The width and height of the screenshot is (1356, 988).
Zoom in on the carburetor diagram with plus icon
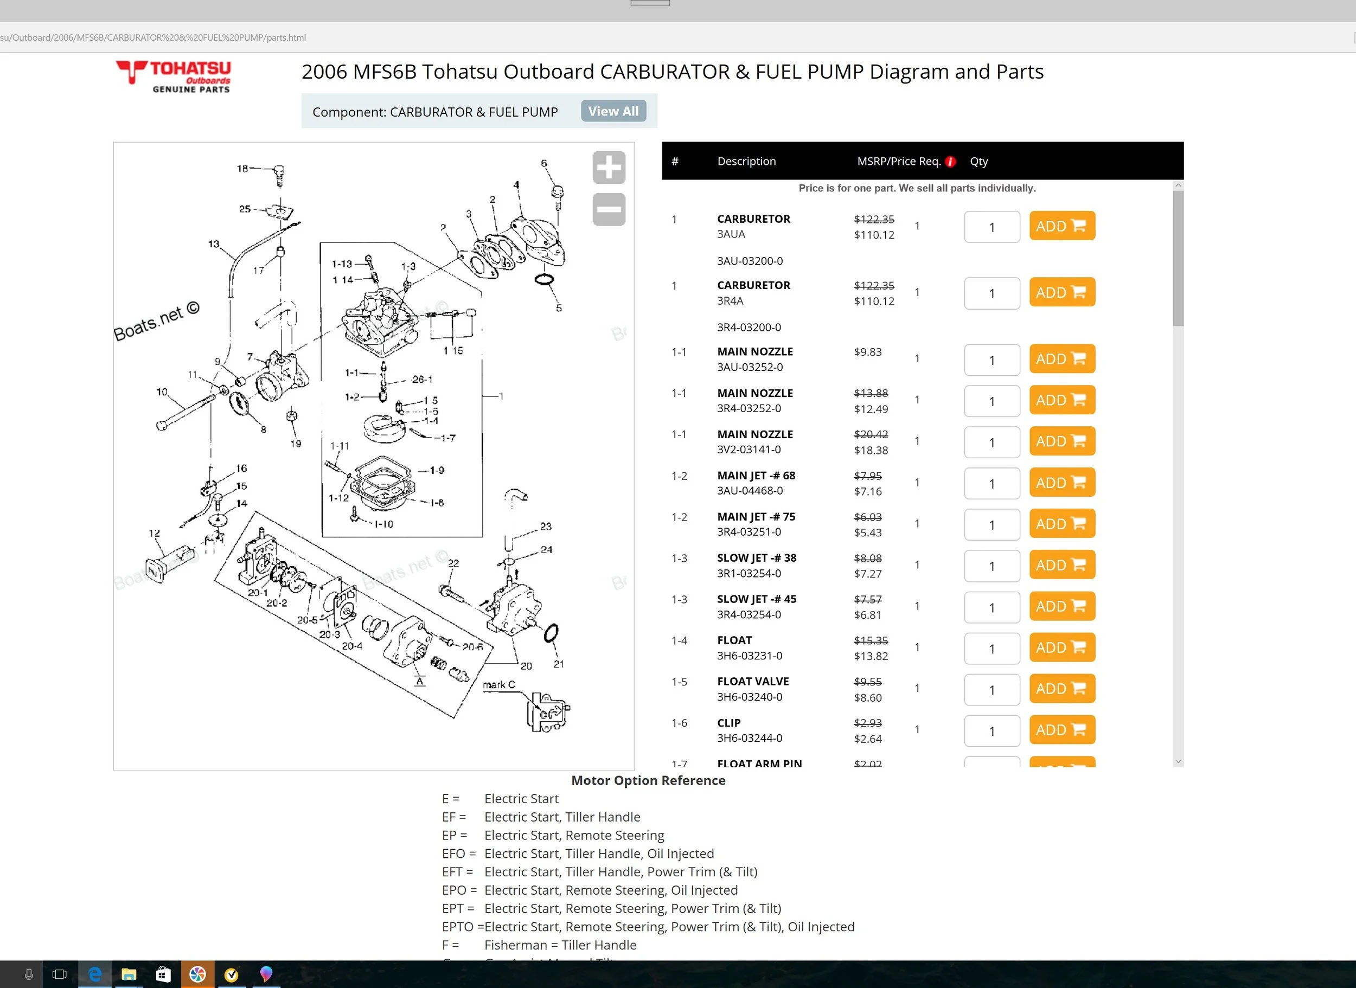[609, 168]
